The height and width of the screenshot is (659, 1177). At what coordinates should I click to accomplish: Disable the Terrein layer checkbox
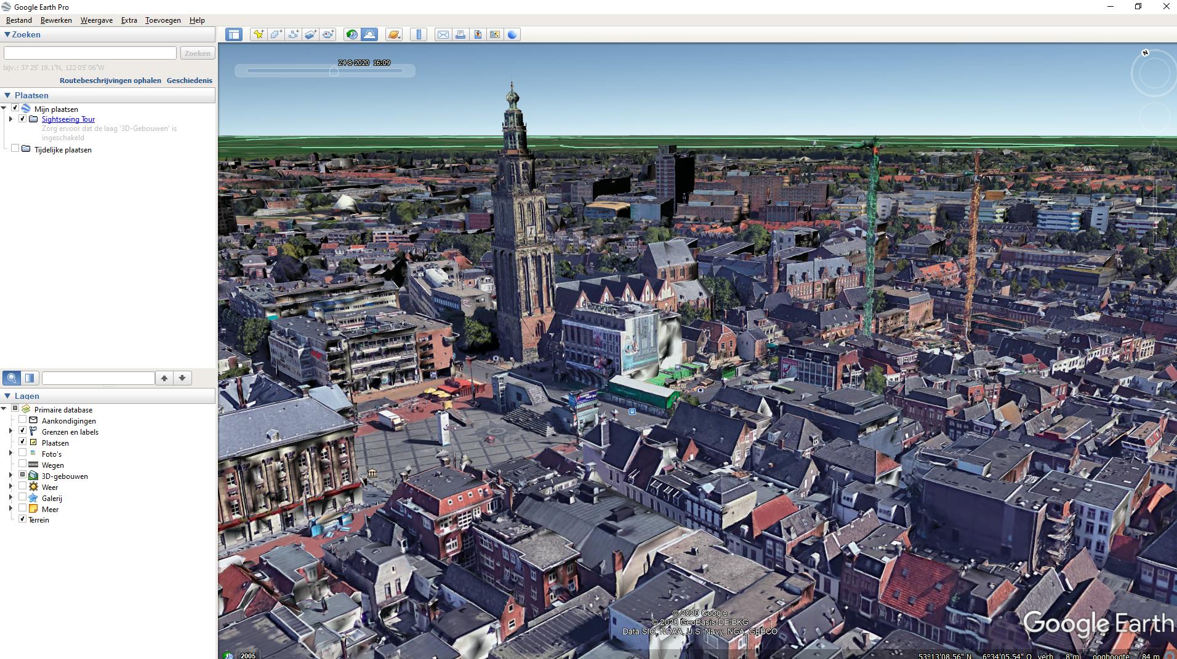point(22,520)
